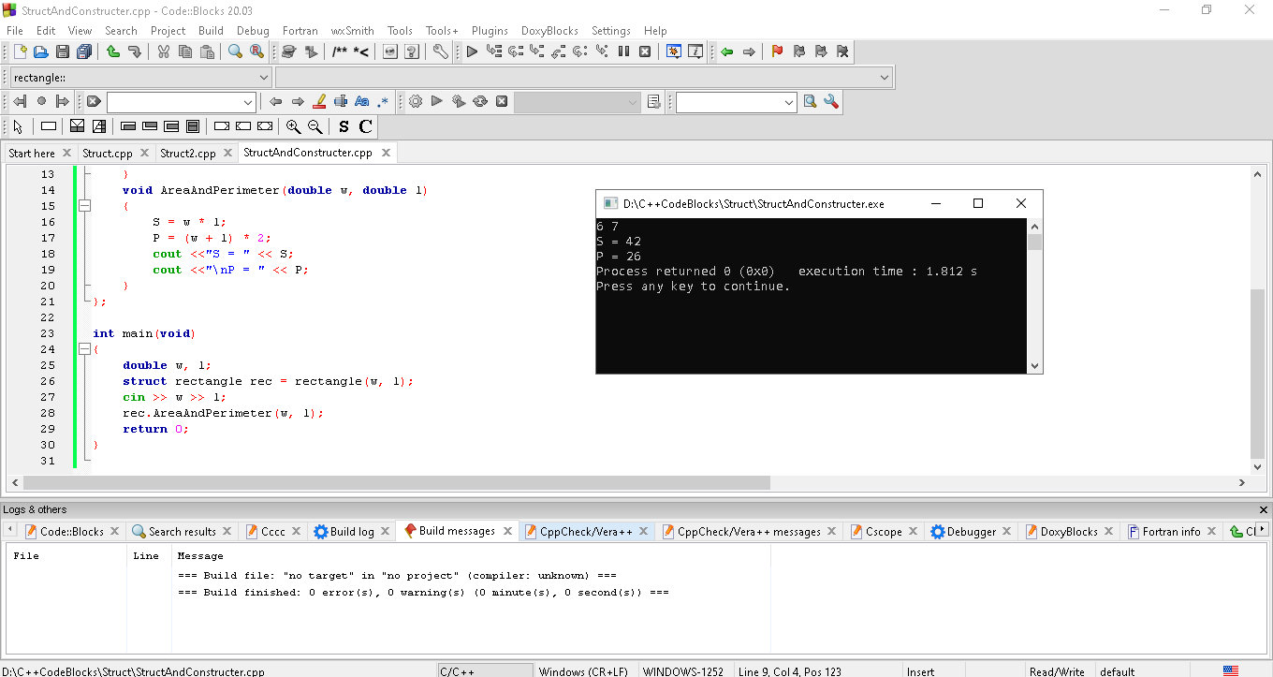Click the Build icon (gear) to compile

tap(417, 101)
